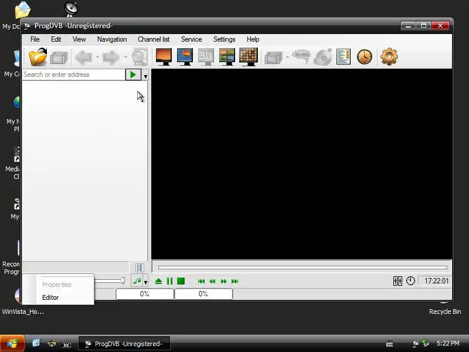The width and height of the screenshot is (469, 352).
Task: Click the disc recording toolbar icon
Action: (323, 56)
